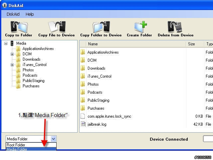Click the 0 KB size cell

coord(199,116)
